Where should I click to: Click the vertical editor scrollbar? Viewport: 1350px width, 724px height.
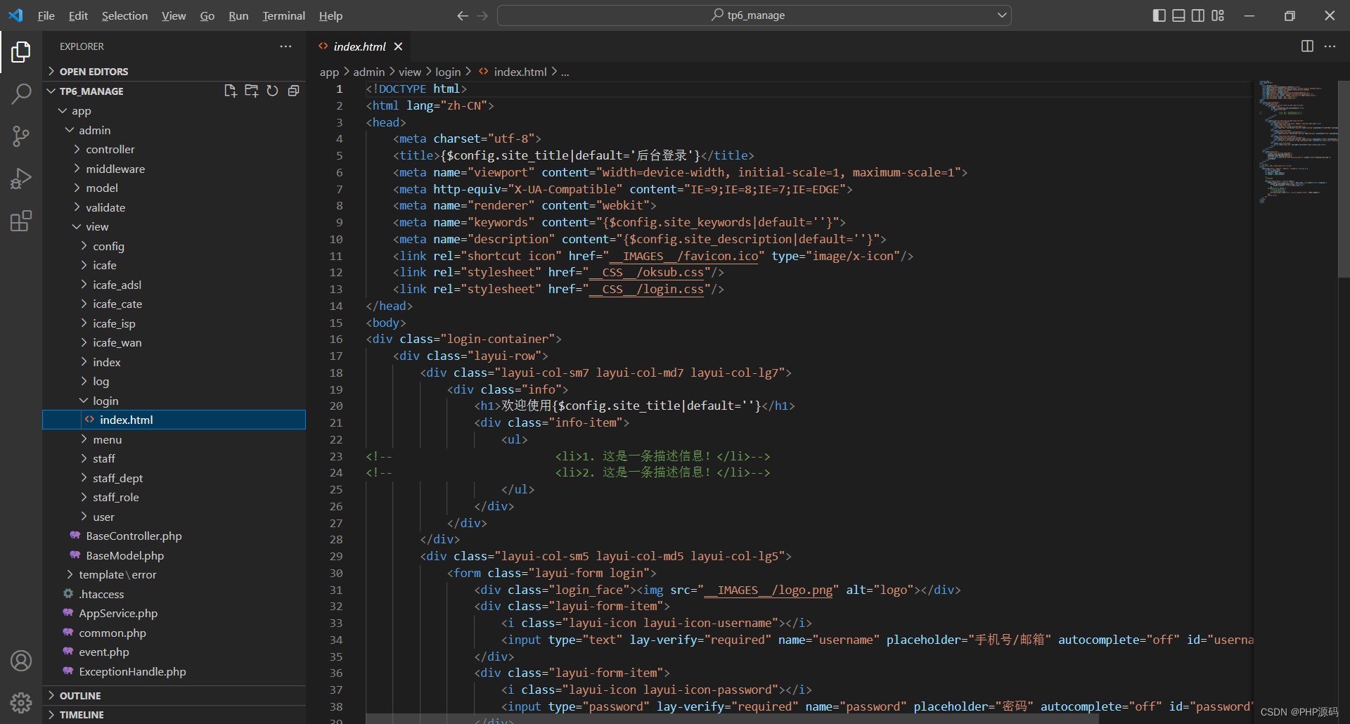(x=1344, y=180)
